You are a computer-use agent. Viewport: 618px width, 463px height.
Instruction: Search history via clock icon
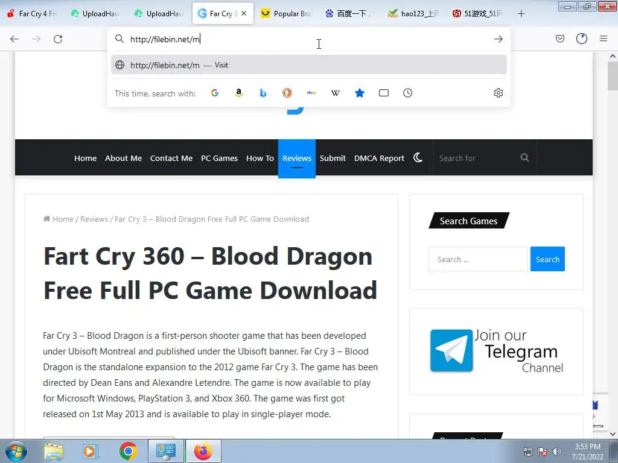(x=407, y=93)
